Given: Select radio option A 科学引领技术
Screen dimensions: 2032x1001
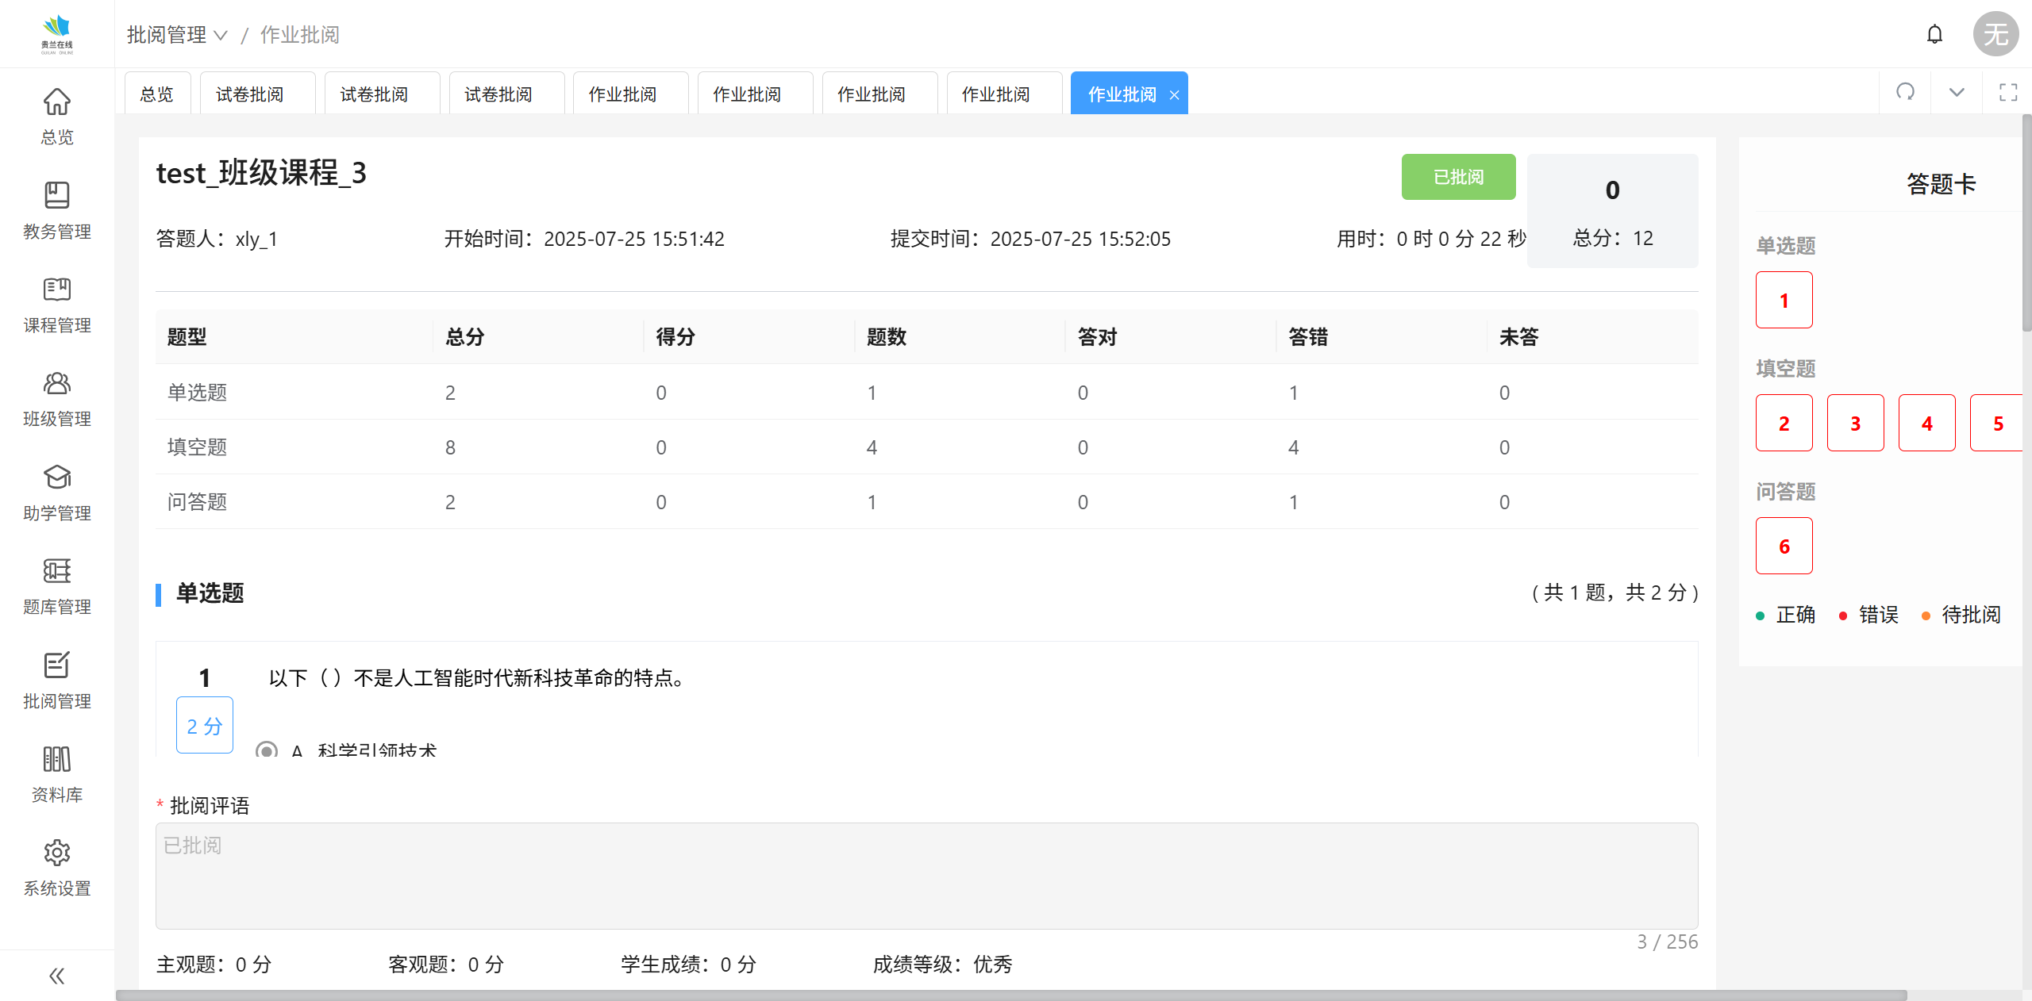Looking at the screenshot, I should (x=267, y=750).
